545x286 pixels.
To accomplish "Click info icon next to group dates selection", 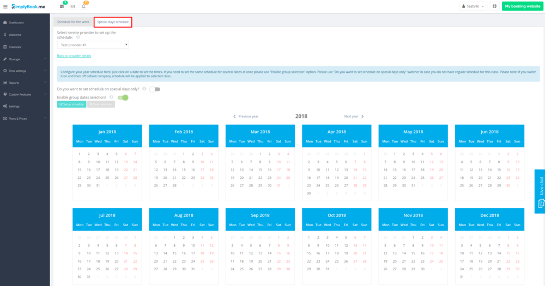I will pos(111,97).
